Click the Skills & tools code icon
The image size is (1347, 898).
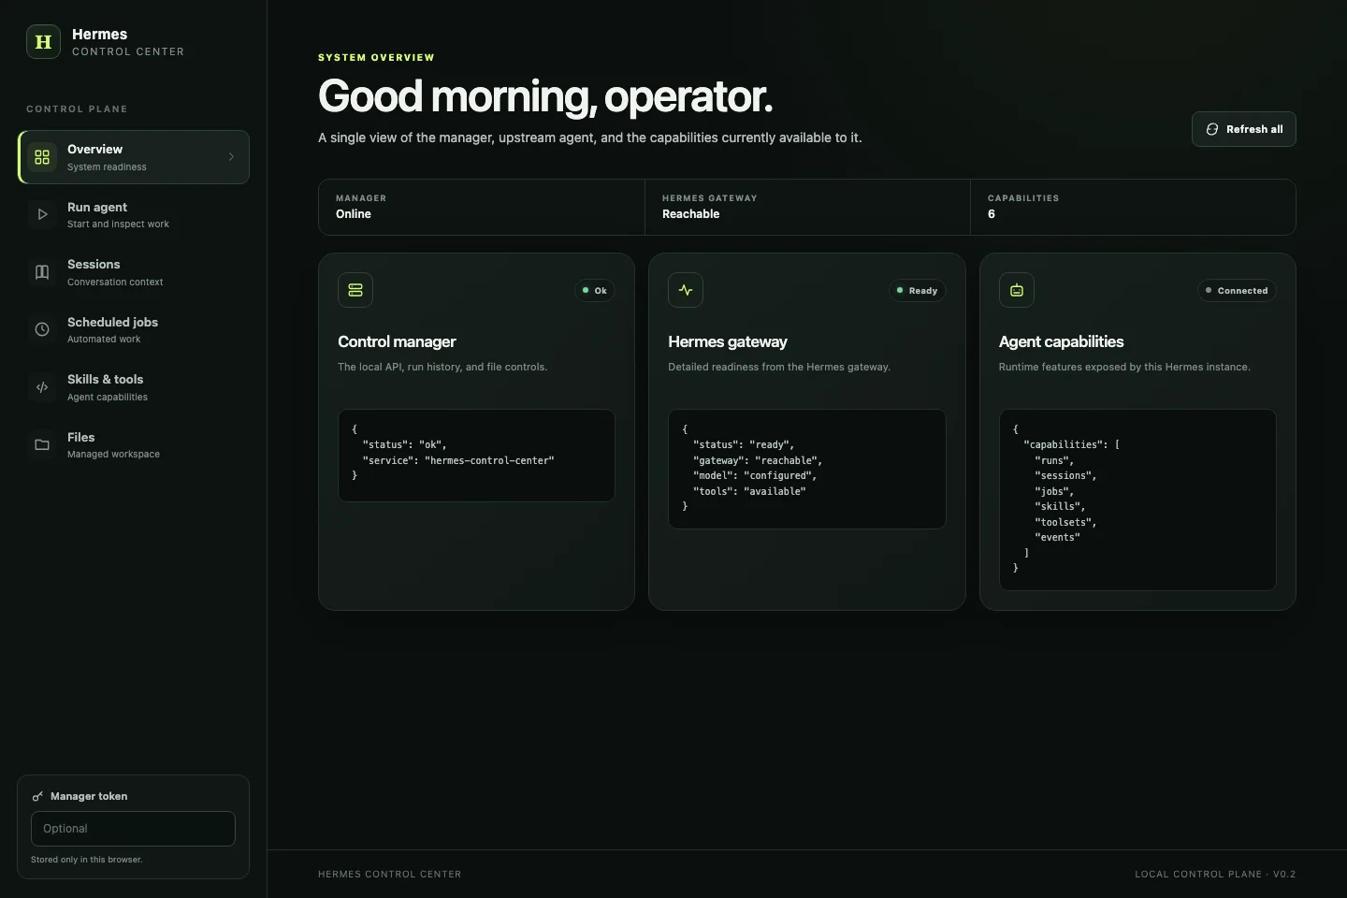click(42, 387)
